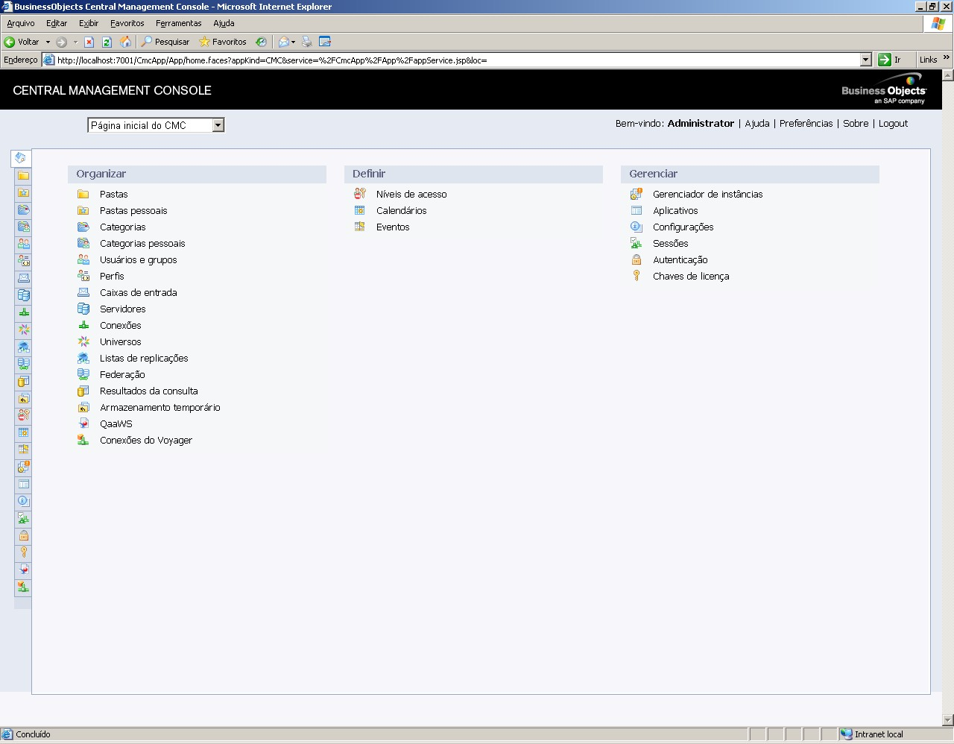This screenshot has width=954, height=744.
Task: Expand the address bar URL history dropdown
Action: pos(865,60)
